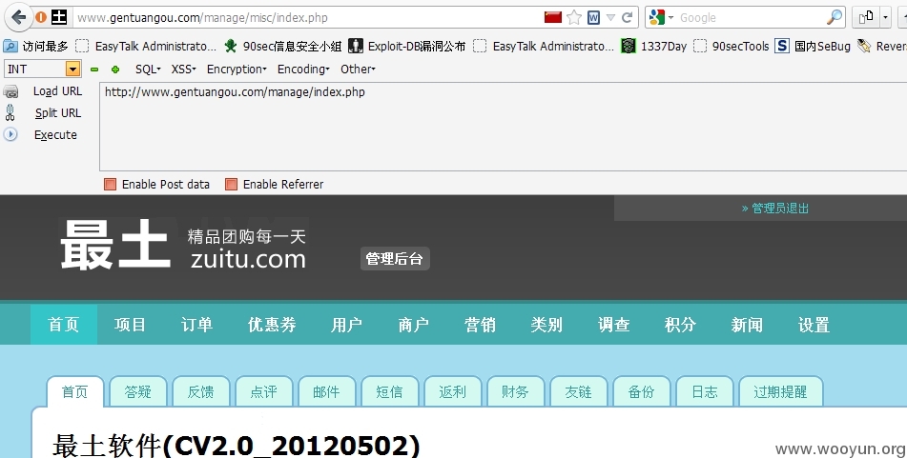The image size is (907, 458).
Task: Click inside the HackBar URL text area
Action: (x=504, y=127)
